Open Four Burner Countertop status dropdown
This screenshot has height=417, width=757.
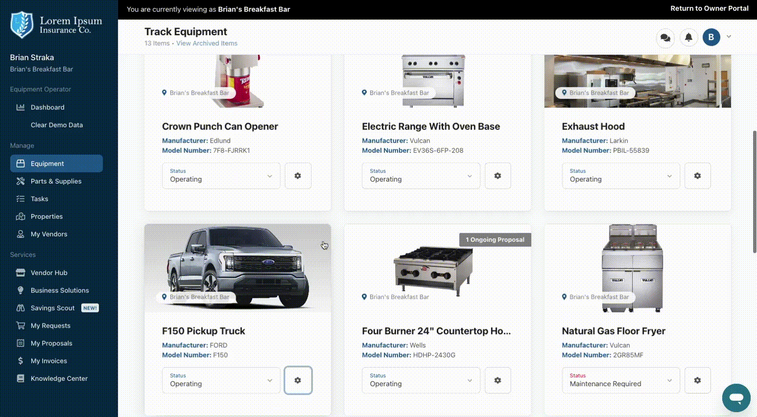[x=421, y=380]
